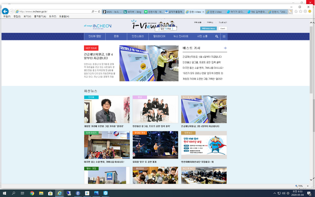Open File Explorer from the taskbar
This screenshot has height=197, width=315.
point(41,193)
